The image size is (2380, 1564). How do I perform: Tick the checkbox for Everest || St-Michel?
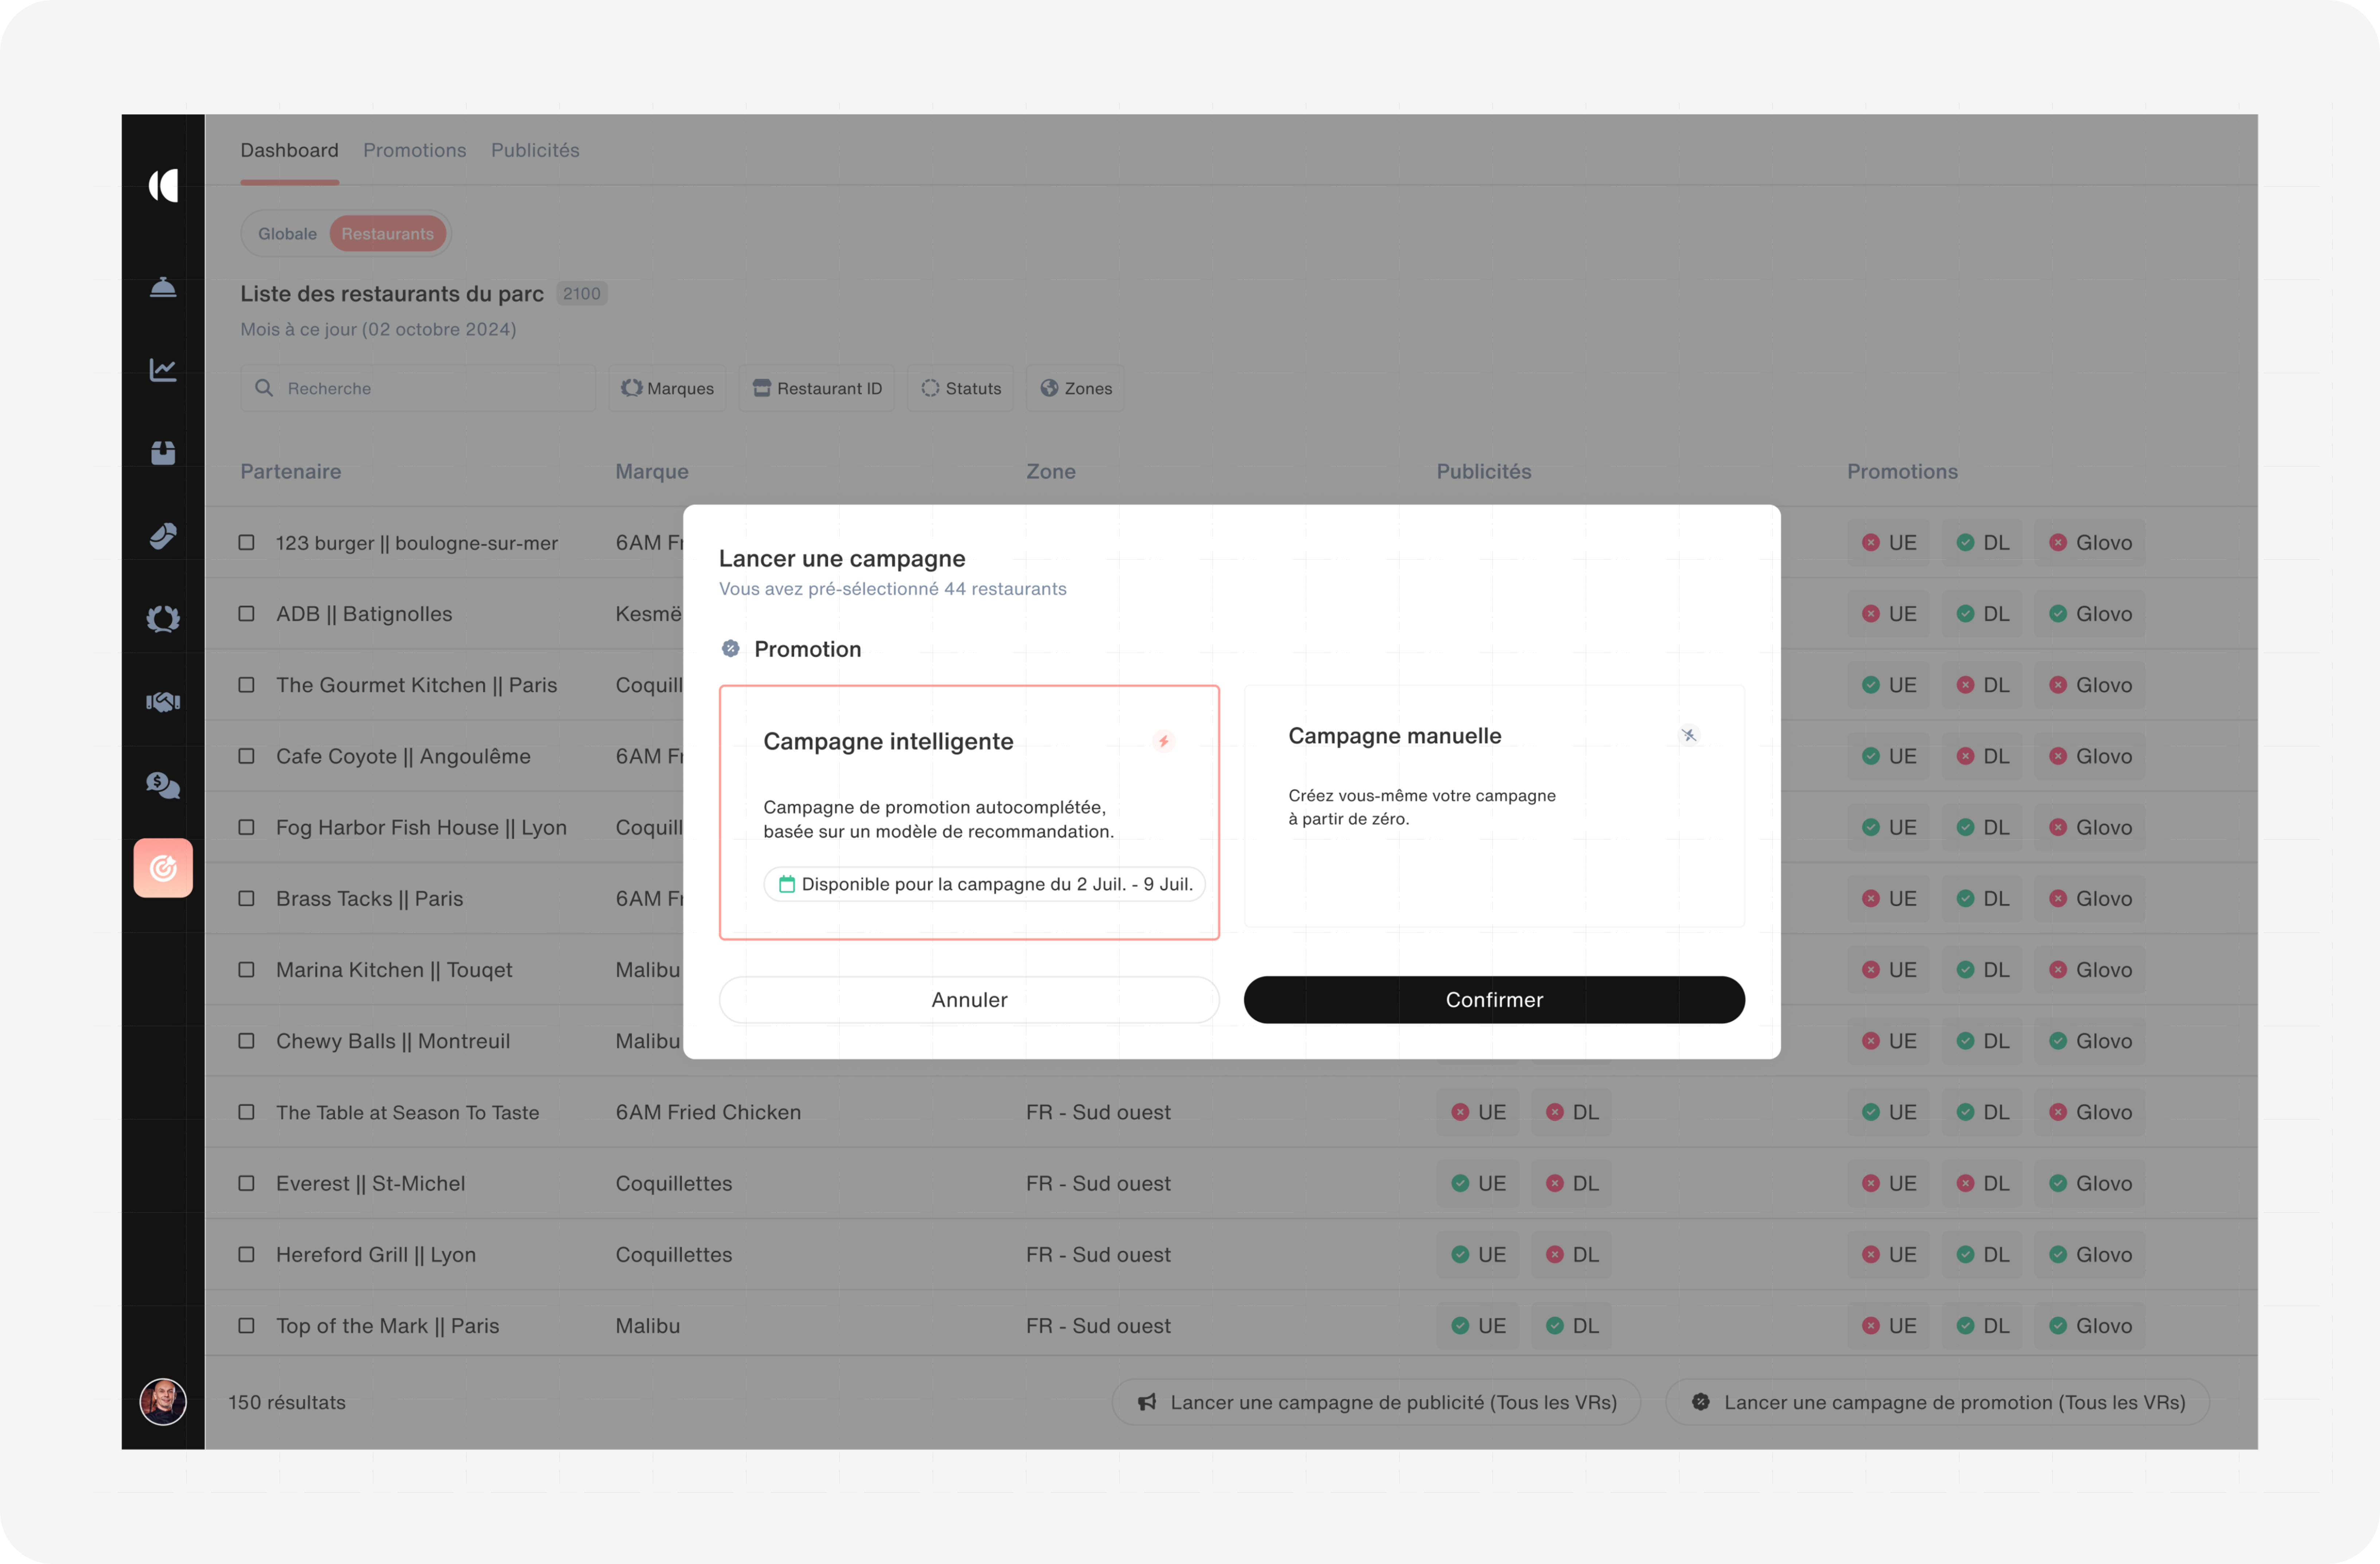246,1183
